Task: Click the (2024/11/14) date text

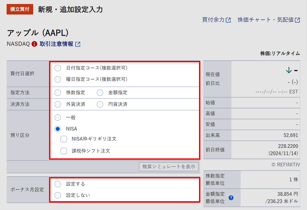Action: [x=283, y=153]
